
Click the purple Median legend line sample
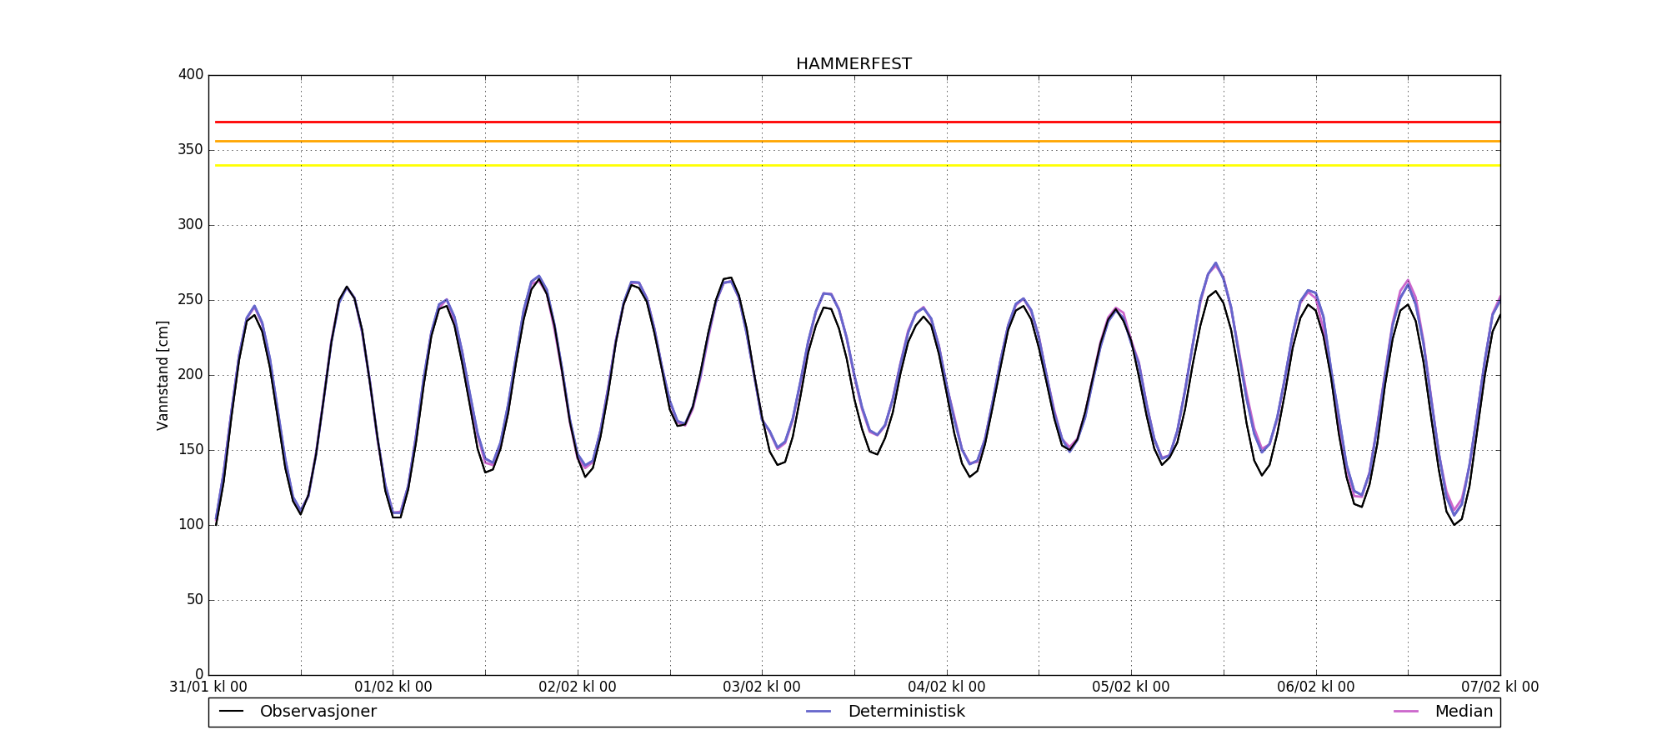(1406, 712)
